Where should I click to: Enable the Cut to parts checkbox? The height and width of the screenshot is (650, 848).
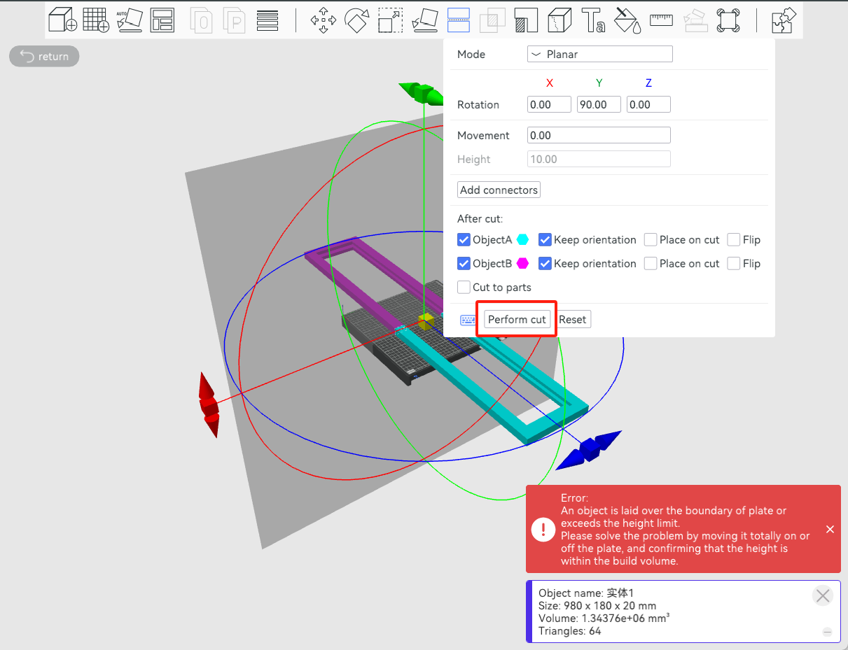point(464,288)
